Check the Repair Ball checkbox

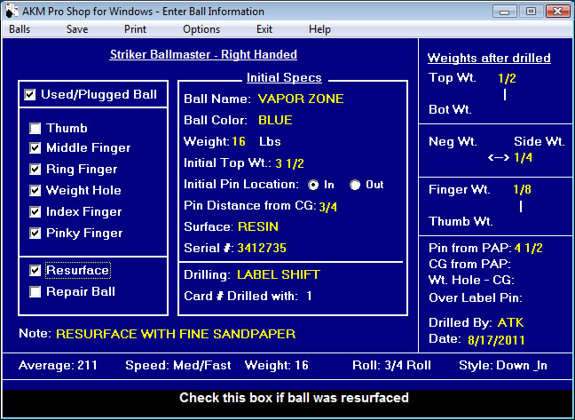click(35, 291)
